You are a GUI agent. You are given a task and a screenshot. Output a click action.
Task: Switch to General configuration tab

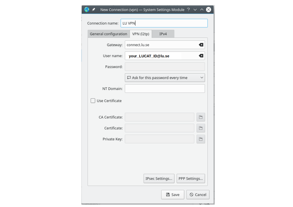[x=108, y=34]
